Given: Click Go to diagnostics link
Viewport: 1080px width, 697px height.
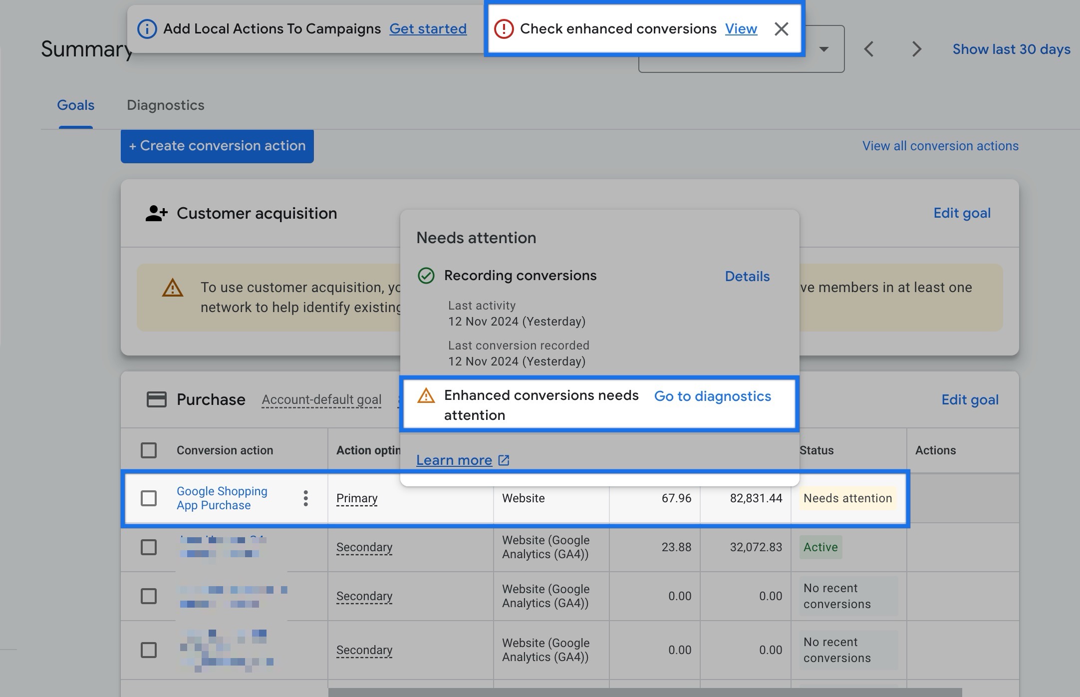Looking at the screenshot, I should click(713, 396).
